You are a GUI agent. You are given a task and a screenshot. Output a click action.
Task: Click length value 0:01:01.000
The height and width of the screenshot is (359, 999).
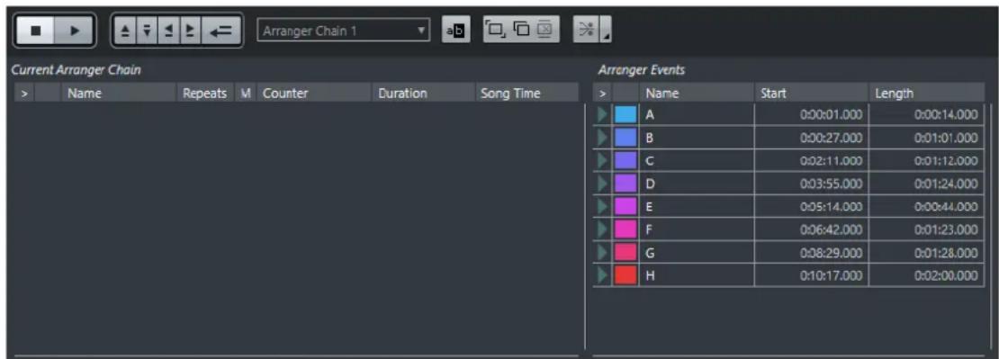pyautogui.click(x=946, y=138)
